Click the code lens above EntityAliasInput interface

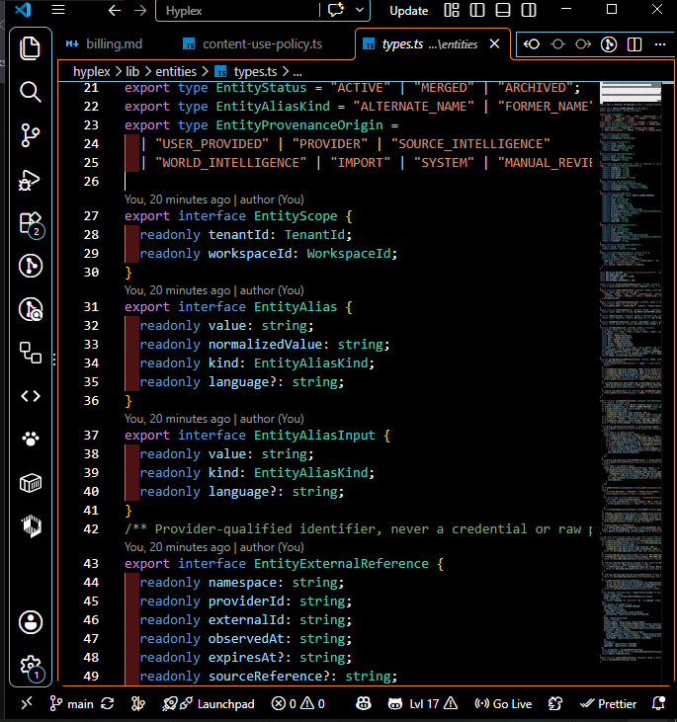pyautogui.click(x=214, y=419)
